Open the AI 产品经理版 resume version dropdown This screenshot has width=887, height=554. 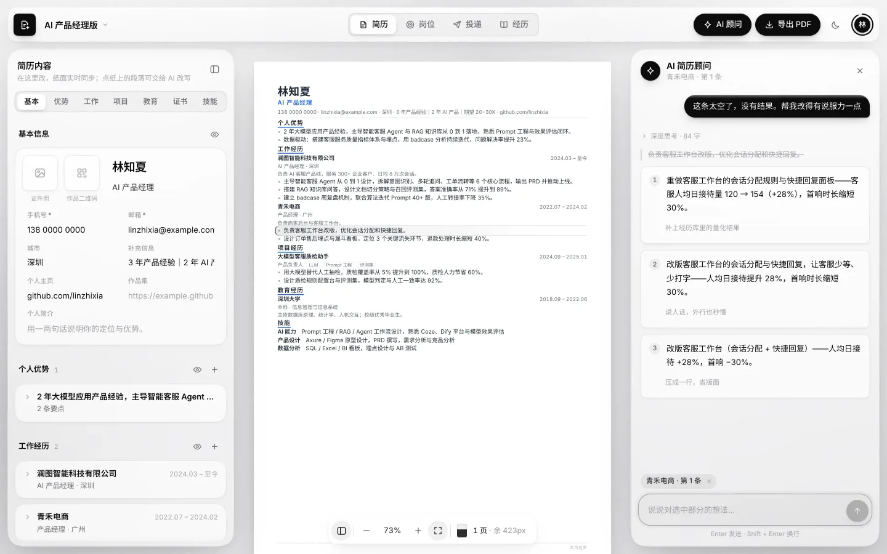click(x=76, y=25)
